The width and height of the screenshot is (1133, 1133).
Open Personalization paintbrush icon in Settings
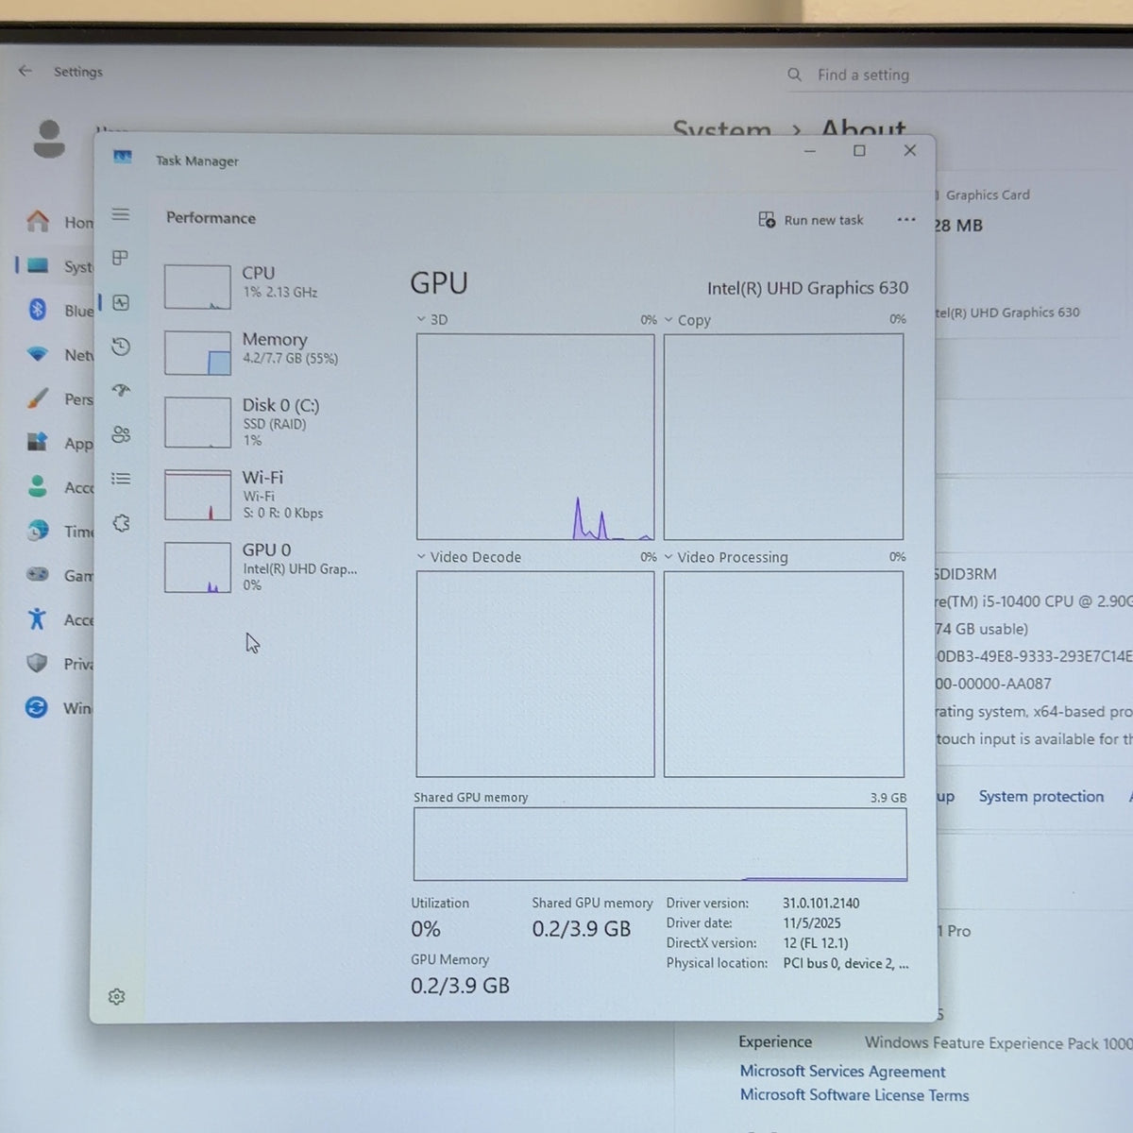click(x=37, y=398)
